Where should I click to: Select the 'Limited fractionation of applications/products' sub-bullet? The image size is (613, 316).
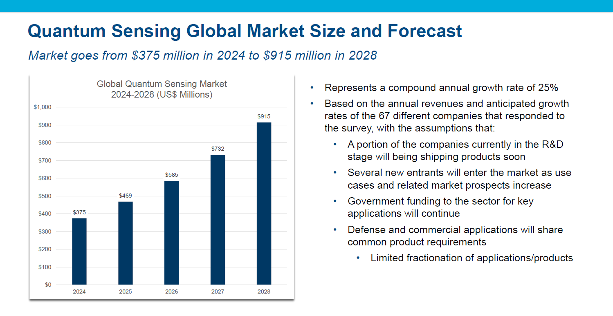point(472,258)
